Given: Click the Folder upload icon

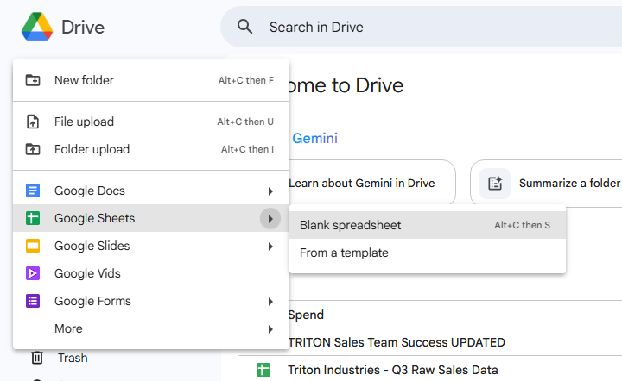Looking at the screenshot, I should point(33,149).
